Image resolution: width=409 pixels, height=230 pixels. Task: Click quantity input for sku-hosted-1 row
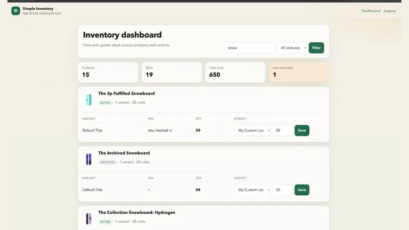click(283, 130)
